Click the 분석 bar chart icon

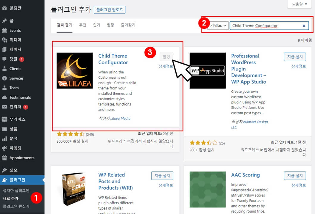point(4,139)
